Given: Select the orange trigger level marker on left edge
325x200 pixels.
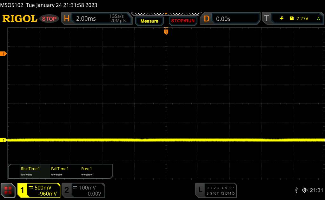Looking at the screenshot, I should (x=4, y=54).
